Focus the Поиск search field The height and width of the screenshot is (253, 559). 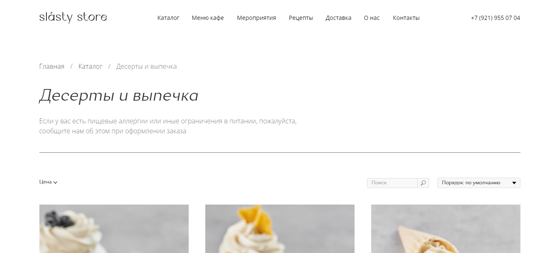tap(392, 183)
